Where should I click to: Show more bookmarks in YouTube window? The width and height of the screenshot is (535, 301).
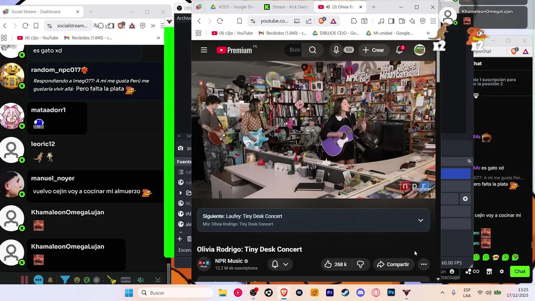coord(428,33)
